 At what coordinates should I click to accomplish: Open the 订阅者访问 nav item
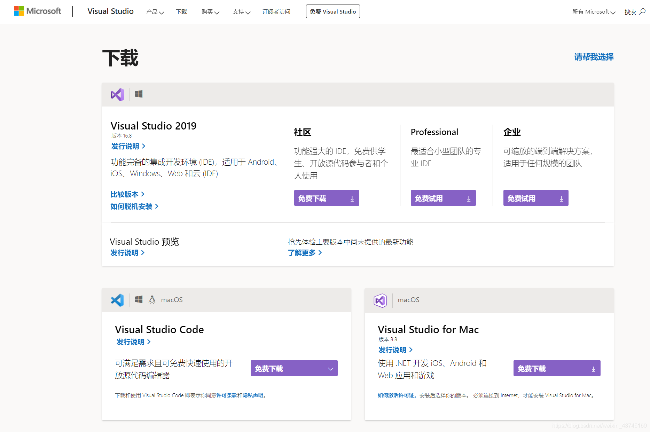276,12
